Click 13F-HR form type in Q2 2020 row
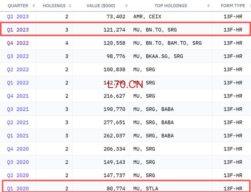Image resolution: width=251 pixels, height=192 pixels. coord(233,175)
